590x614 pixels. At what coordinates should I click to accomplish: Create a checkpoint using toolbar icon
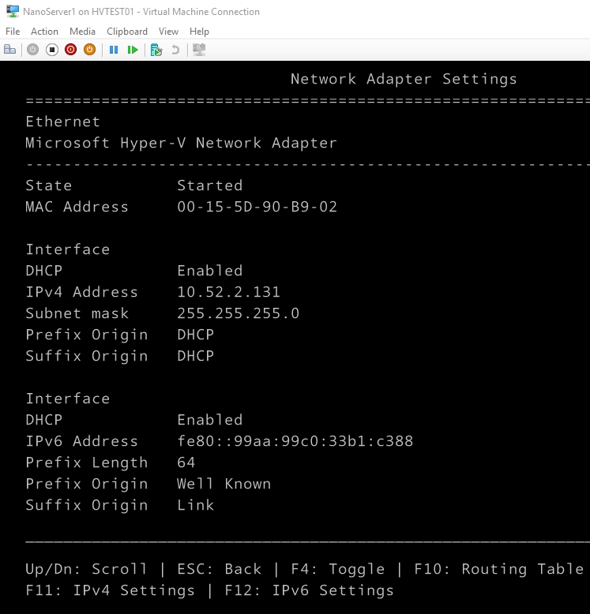pos(156,50)
